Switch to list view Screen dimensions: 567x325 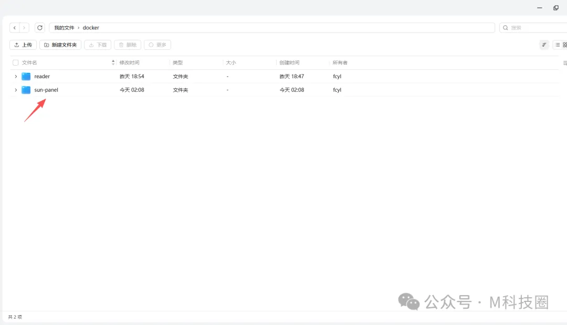click(x=557, y=45)
